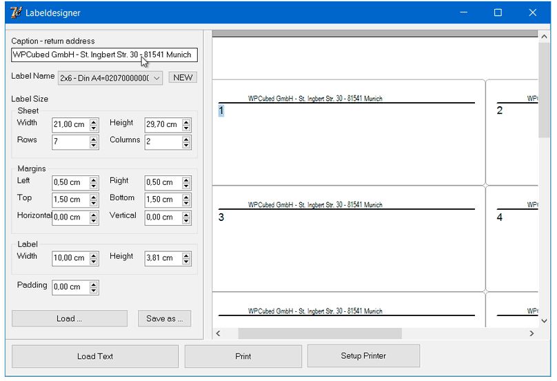Increase Left margin with up arrow
Image resolution: width=557 pixels, height=381 pixels.
94,179
